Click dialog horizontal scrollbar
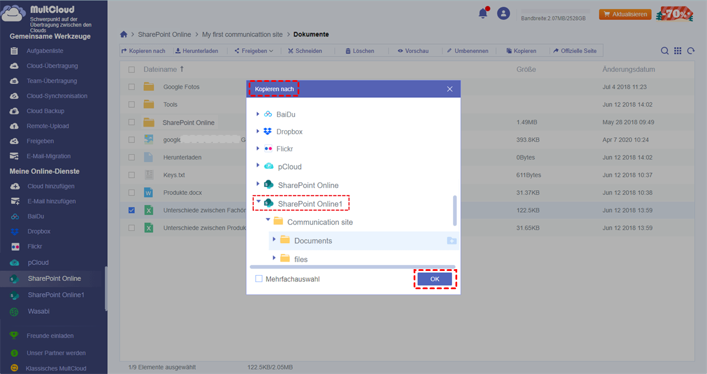Screen dimensions: 707x374 [x=352, y=267]
